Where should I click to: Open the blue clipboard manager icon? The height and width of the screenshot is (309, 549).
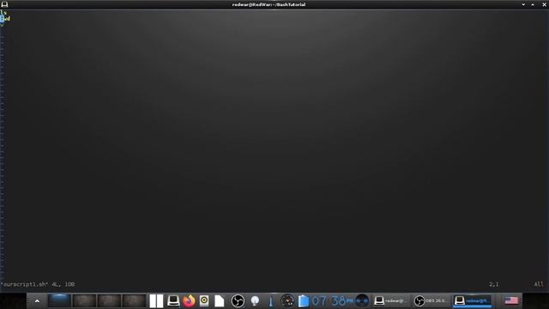(304, 301)
